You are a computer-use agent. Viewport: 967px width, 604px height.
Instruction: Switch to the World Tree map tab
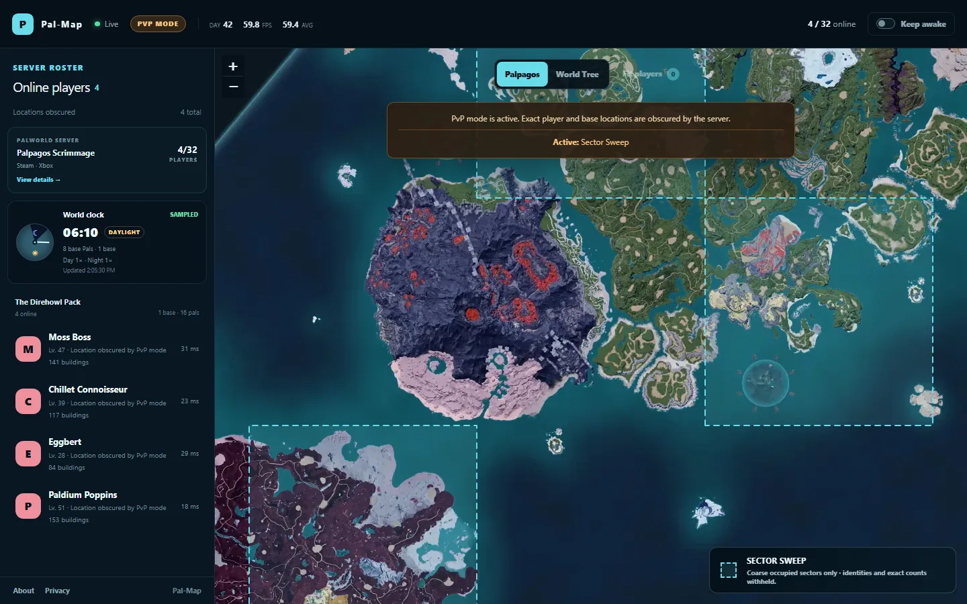(x=577, y=74)
